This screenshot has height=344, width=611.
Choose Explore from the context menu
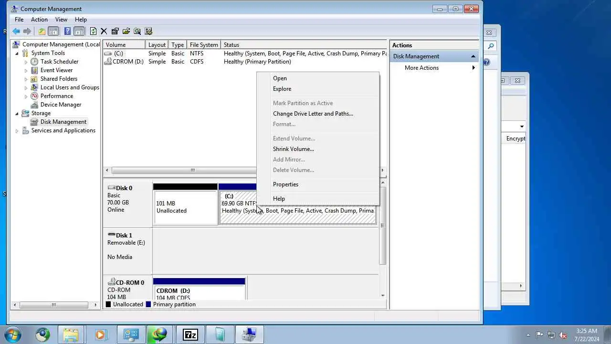point(318,89)
